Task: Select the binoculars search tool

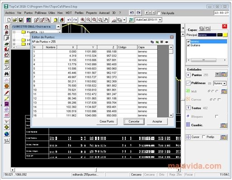Action: tap(6, 74)
